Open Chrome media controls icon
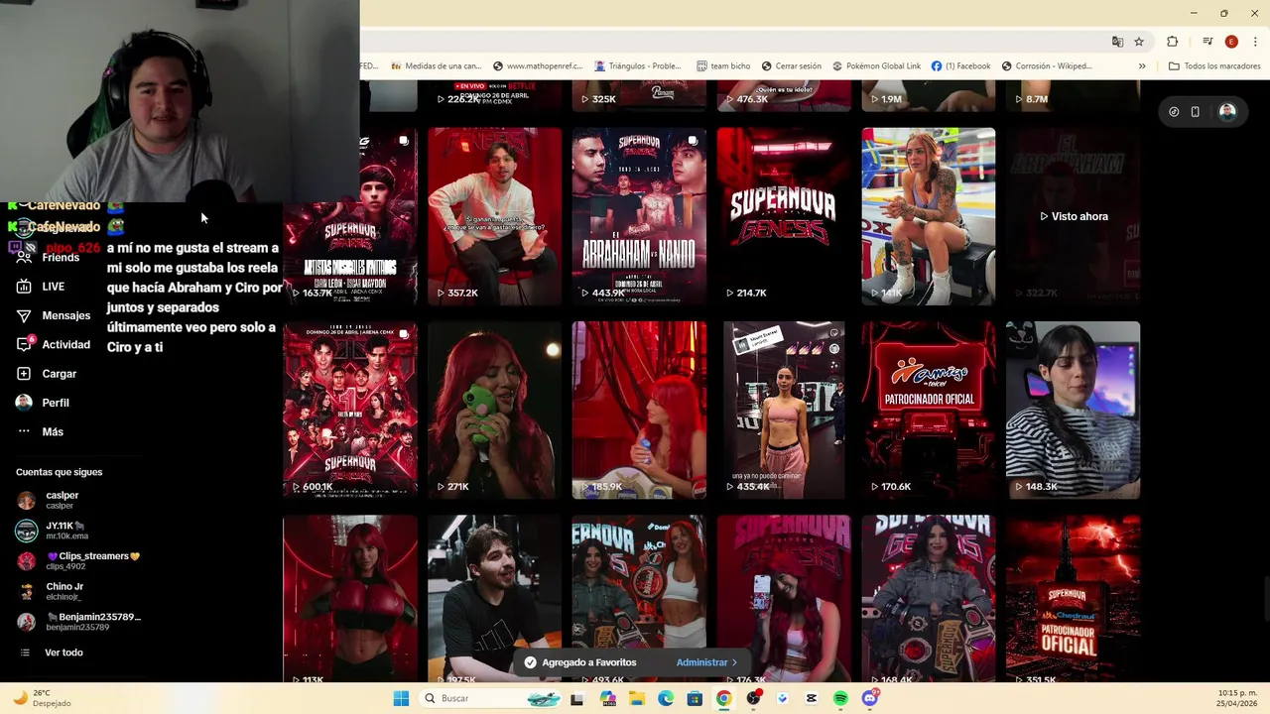The image size is (1270, 714). [1207, 42]
